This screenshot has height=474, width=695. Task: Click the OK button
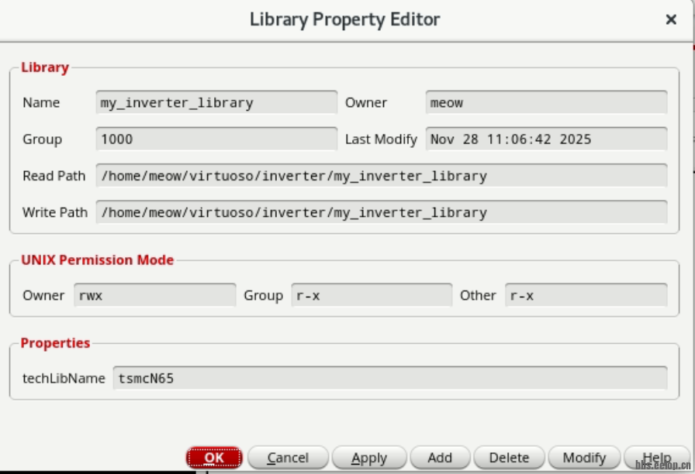pyautogui.click(x=214, y=456)
